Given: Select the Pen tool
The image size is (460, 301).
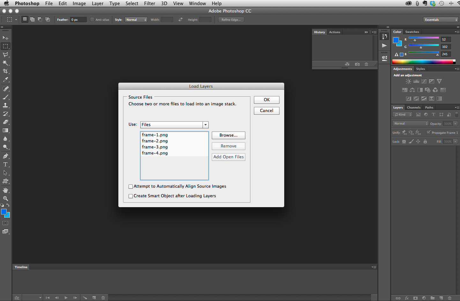Looking at the screenshot, I should [x=5, y=156].
